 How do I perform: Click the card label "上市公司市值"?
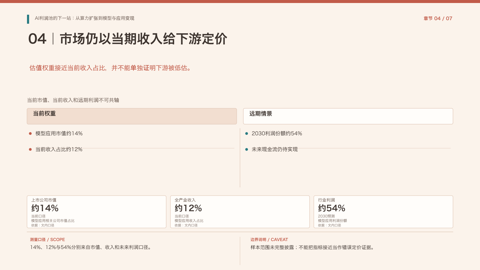[x=44, y=200]
